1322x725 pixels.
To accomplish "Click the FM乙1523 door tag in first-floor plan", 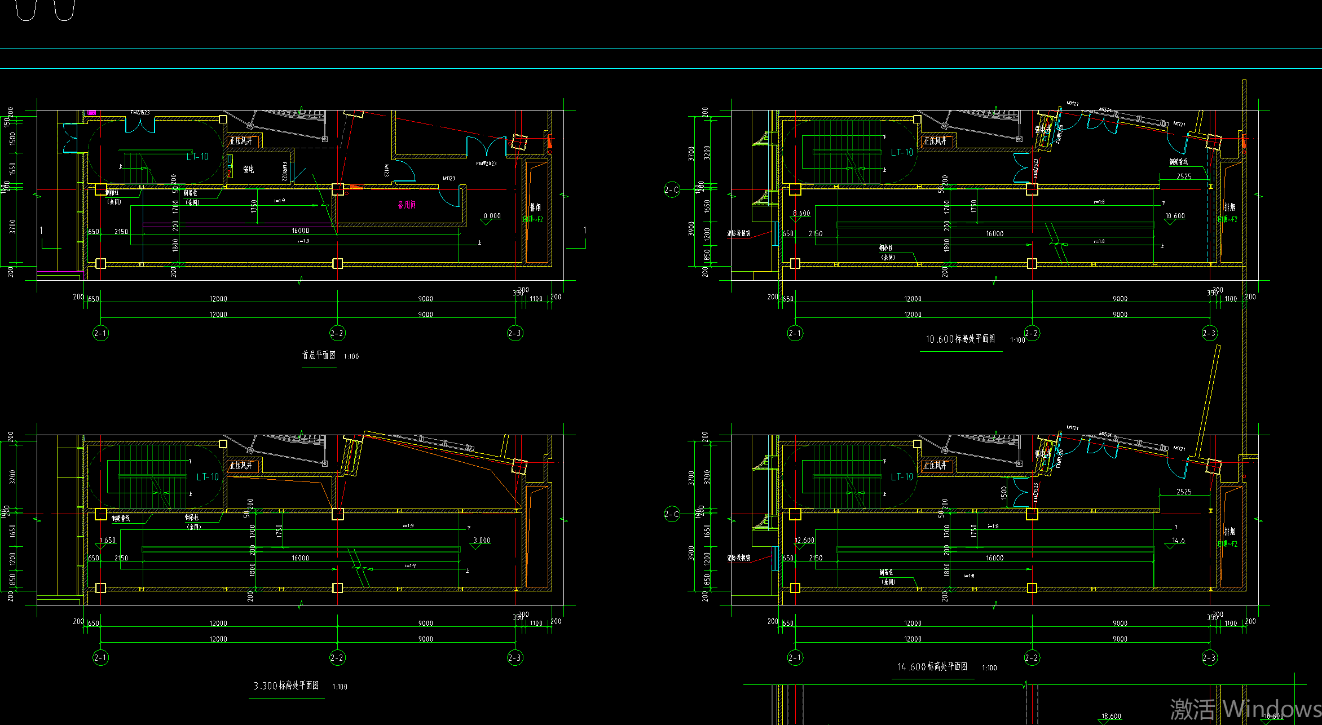I will [140, 113].
